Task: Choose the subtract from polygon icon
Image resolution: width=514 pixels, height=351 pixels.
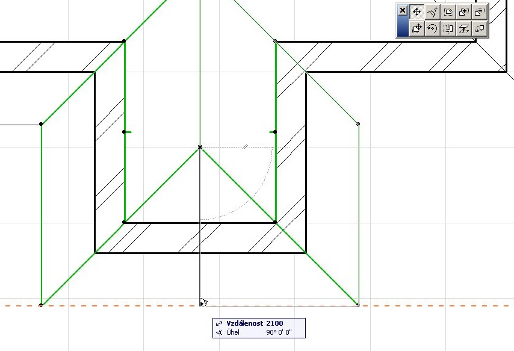Action: [x=480, y=12]
